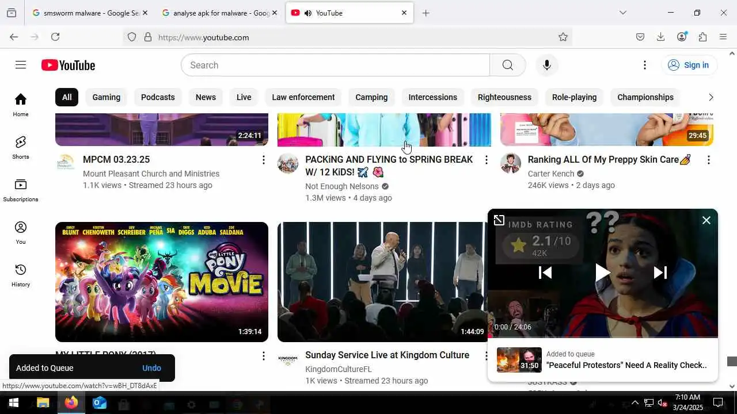Go to Home in sidebar
Image resolution: width=737 pixels, height=414 pixels.
click(21, 105)
